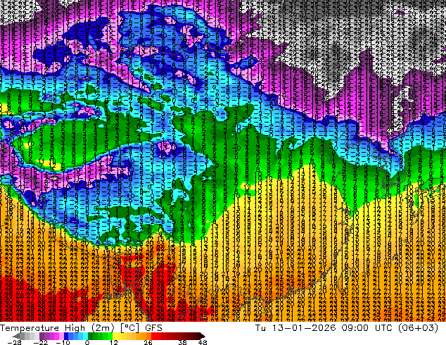Click the dark brown right arrow end of legend
The image size is (446, 345).
click(202, 336)
